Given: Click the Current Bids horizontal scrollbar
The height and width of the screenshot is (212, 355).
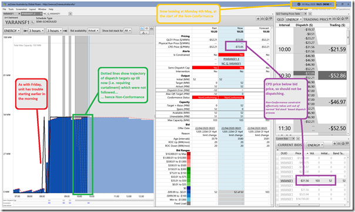Looking at the screenshot, I should coord(312,205).
